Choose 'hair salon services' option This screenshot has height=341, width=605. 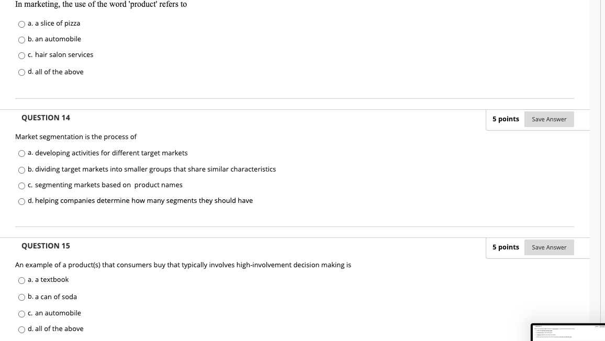click(21, 55)
